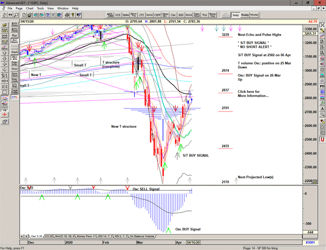Screen dimensions: 326x250
Task: Toggle the Mov Avg study button
Action: coord(14,58)
